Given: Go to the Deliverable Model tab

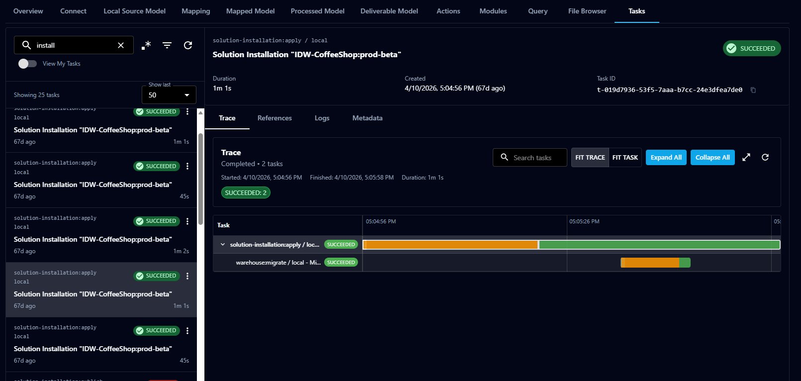Looking at the screenshot, I should [389, 11].
